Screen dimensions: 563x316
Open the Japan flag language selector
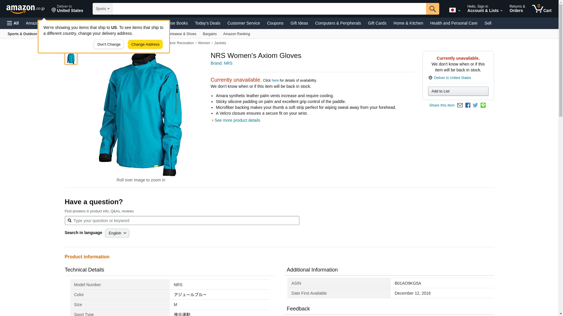coord(455,10)
